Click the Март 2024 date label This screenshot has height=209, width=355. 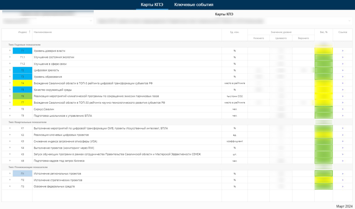tap(344, 206)
